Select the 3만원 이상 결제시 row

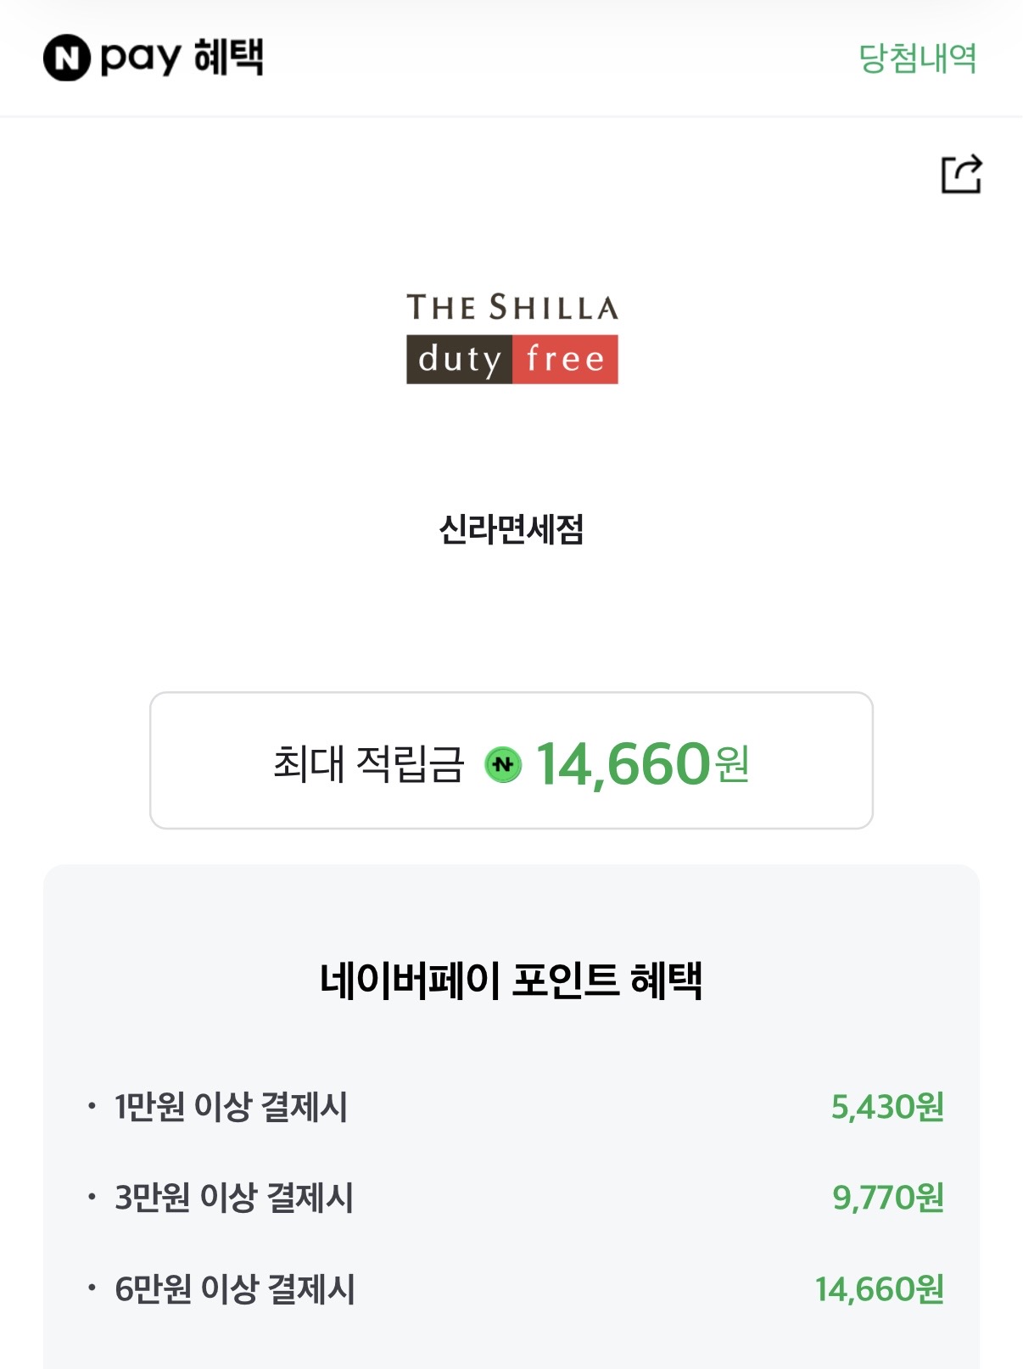511,1198
